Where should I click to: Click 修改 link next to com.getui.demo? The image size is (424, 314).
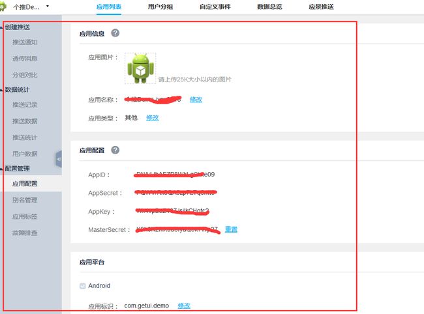(184, 306)
